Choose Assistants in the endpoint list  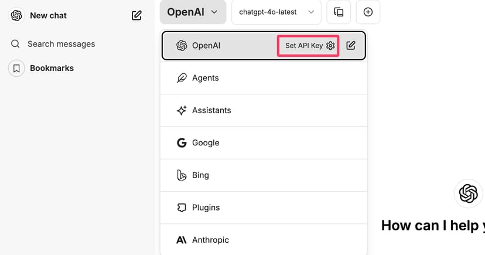coord(211,110)
